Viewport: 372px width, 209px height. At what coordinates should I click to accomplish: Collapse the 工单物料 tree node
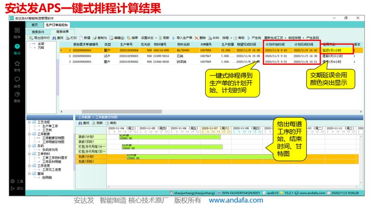[29, 154]
